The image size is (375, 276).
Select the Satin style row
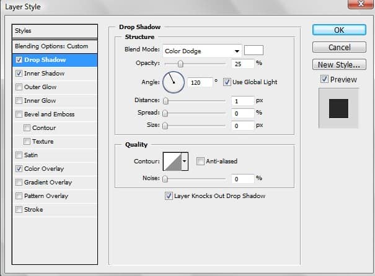(x=55, y=155)
